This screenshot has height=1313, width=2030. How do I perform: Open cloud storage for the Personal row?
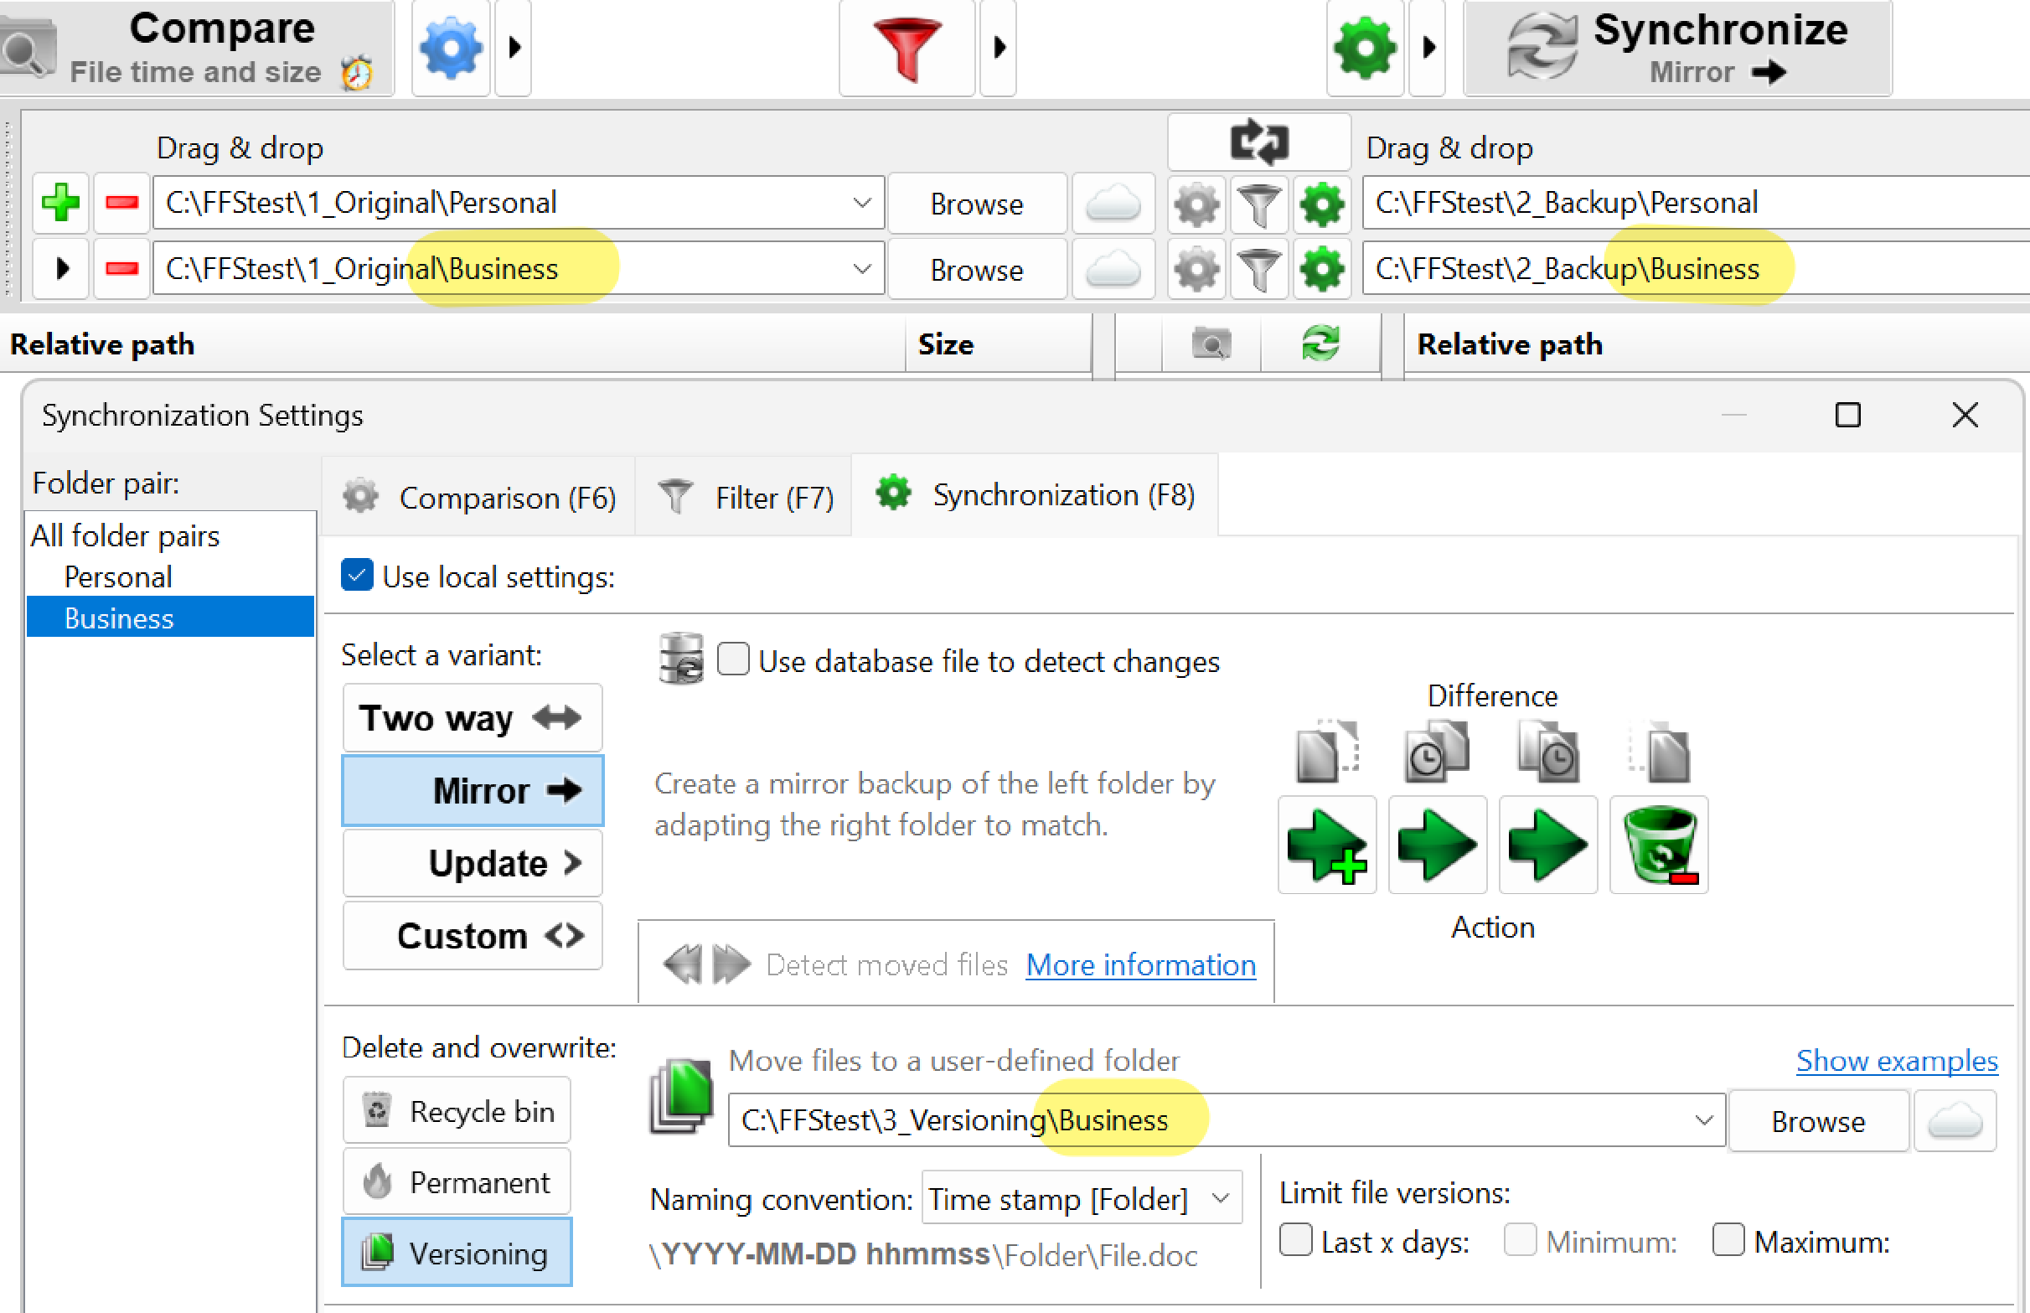[x=1113, y=204]
